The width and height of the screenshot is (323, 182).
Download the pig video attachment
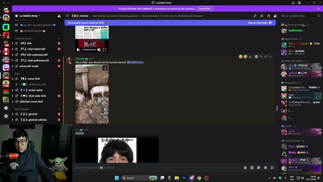105,68
